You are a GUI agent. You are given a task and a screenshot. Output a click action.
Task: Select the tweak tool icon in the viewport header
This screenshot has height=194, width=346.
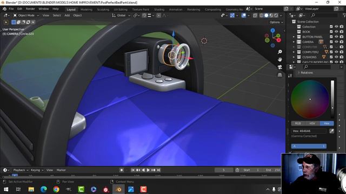[x=6, y=22]
